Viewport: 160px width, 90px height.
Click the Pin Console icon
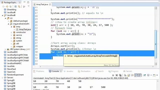tap(144, 75)
